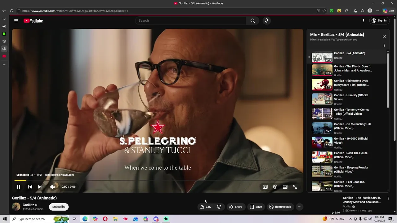This screenshot has width=397, height=223.
Task: Click the Sign in button
Action: point(379,21)
